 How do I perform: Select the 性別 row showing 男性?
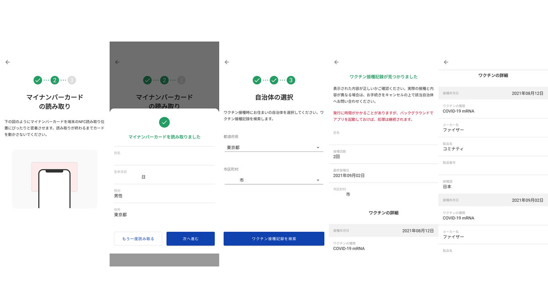pos(164,193)
